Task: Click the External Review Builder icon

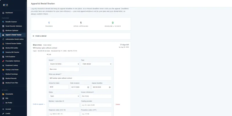Action: coord(3,44)
